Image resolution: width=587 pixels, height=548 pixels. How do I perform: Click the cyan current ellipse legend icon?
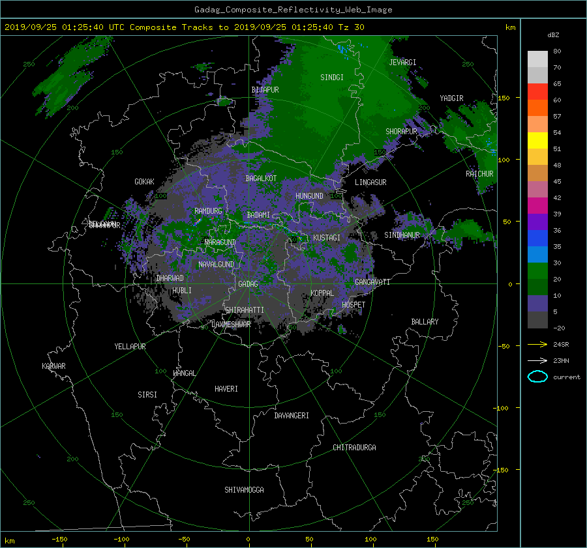click(x=537, y=377)
